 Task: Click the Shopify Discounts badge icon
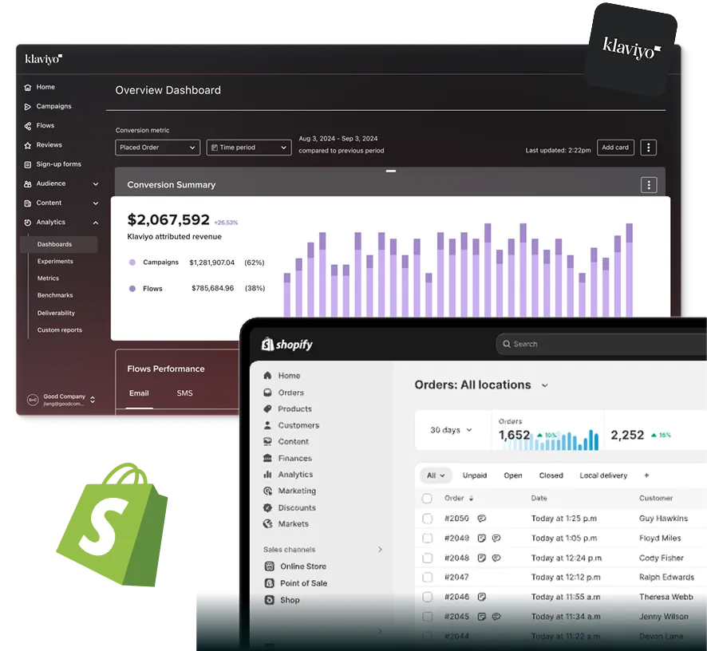[x=267, y=507]
